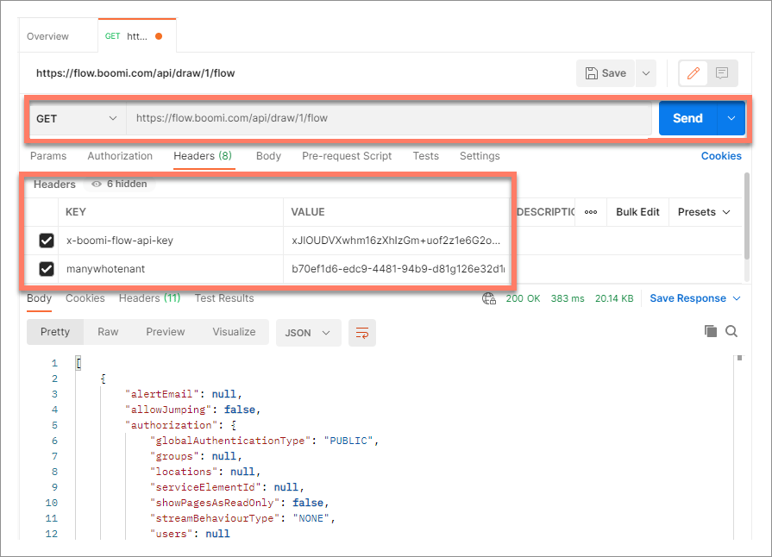Select the Pretty view
772x557 pixels.
pyautogui.click(x=55, y=332)
